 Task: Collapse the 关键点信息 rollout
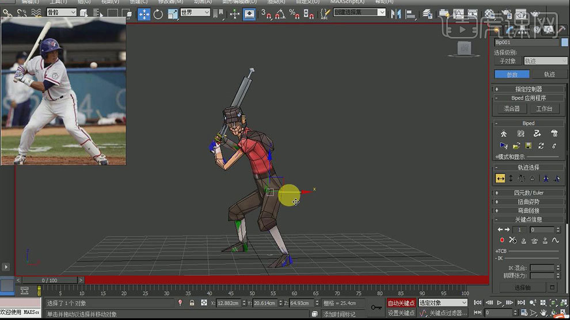529,219
